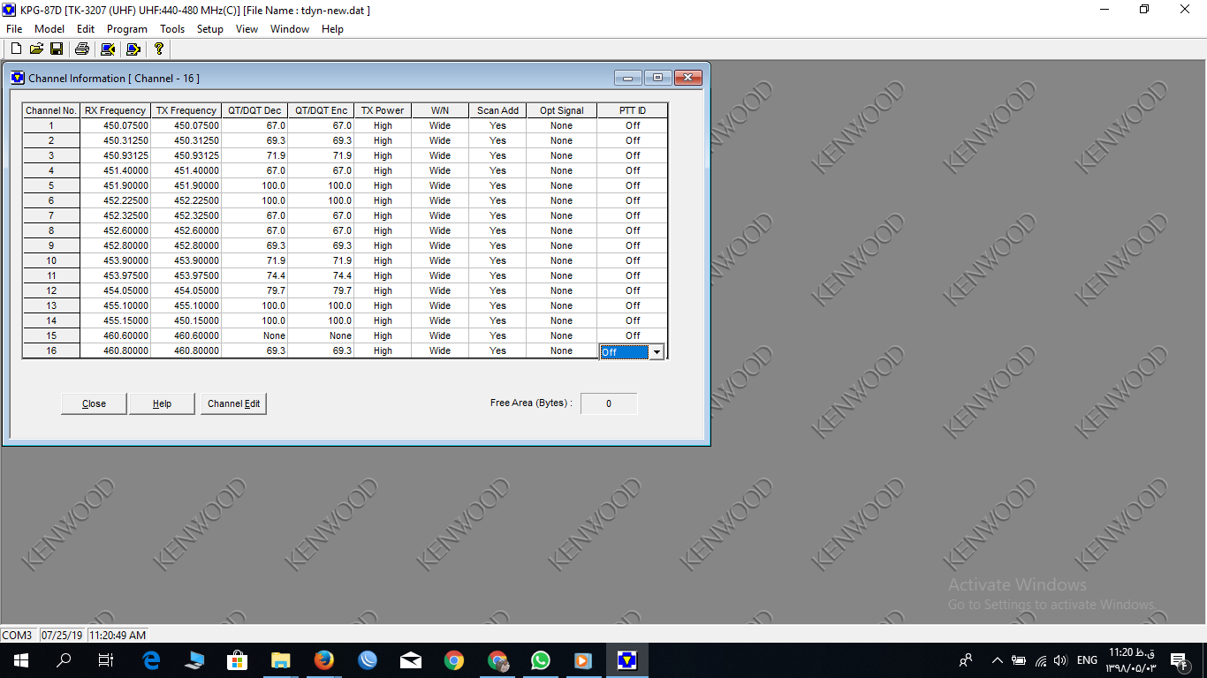Click Read data from transceiver icon
1207x678 pixels.
(108, 49)
